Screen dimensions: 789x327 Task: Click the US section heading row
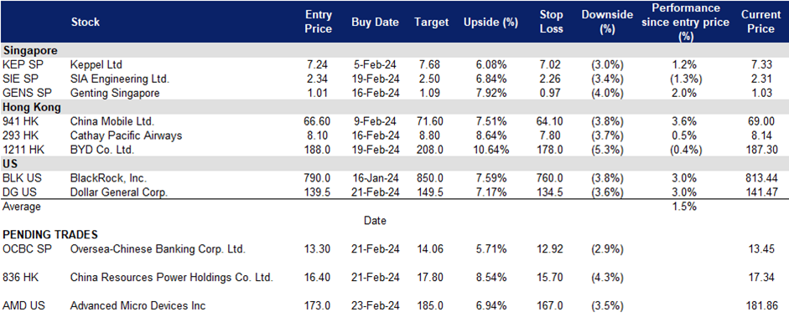click(x=394, y=164)
